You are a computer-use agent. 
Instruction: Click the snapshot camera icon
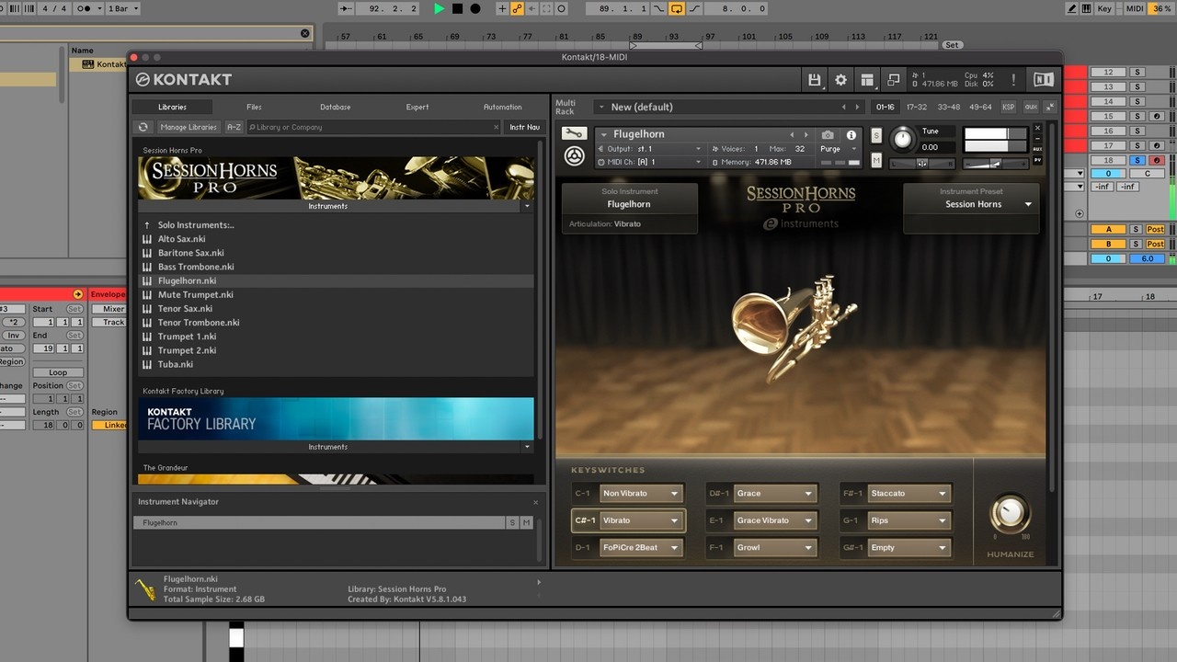click(828, 135)
